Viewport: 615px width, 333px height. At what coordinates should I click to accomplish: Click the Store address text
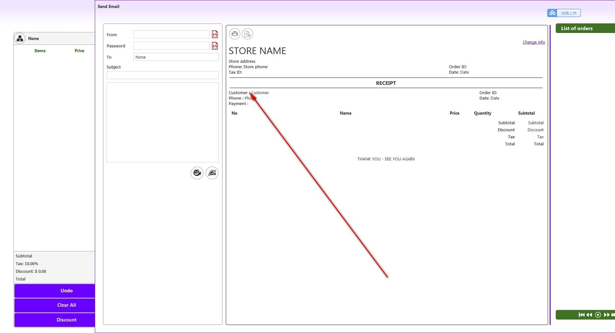tap(242, 61)
